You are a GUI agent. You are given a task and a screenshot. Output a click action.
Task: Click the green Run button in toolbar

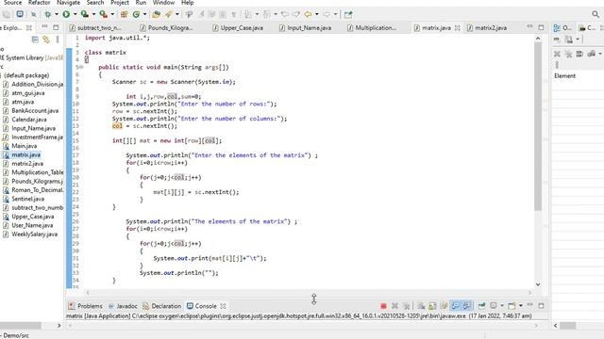[x=66, y=15]
